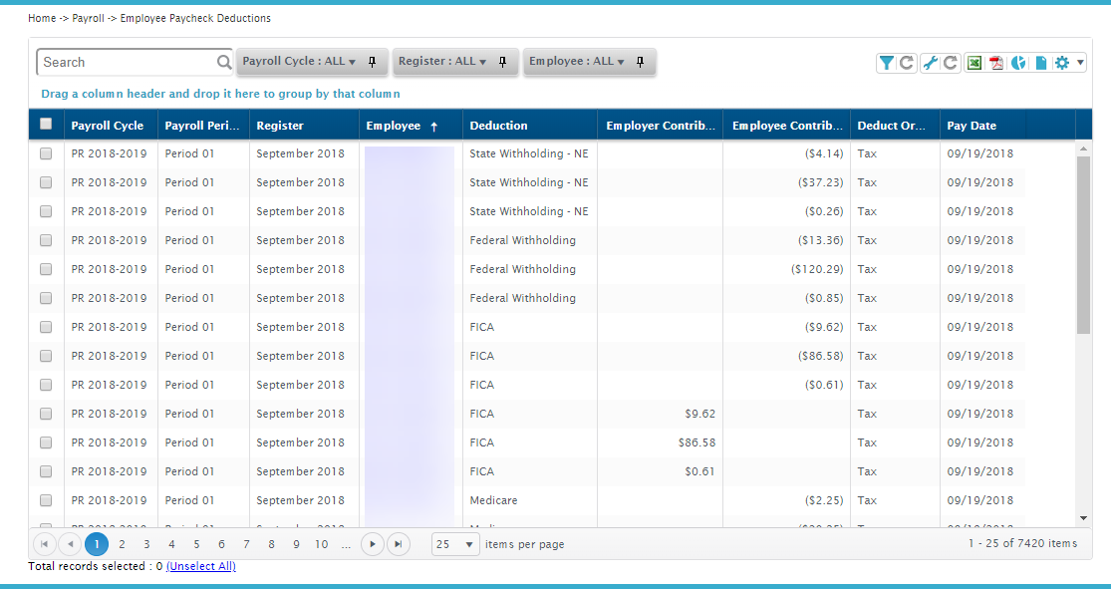
Task: Export the grid to Excel
Action: coord(974,63)
